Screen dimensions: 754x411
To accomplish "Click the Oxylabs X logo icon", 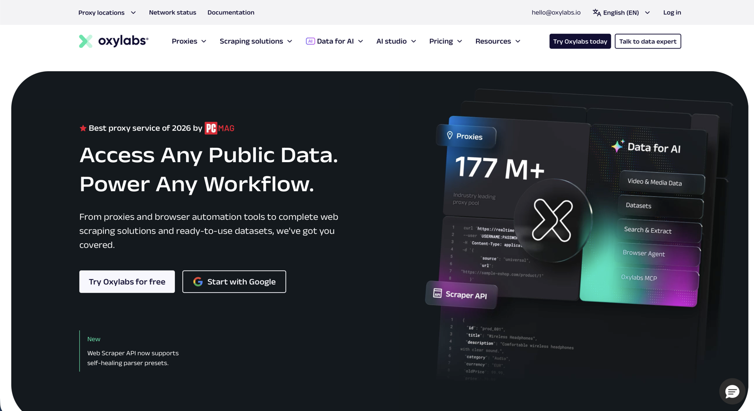I will 86,41.
